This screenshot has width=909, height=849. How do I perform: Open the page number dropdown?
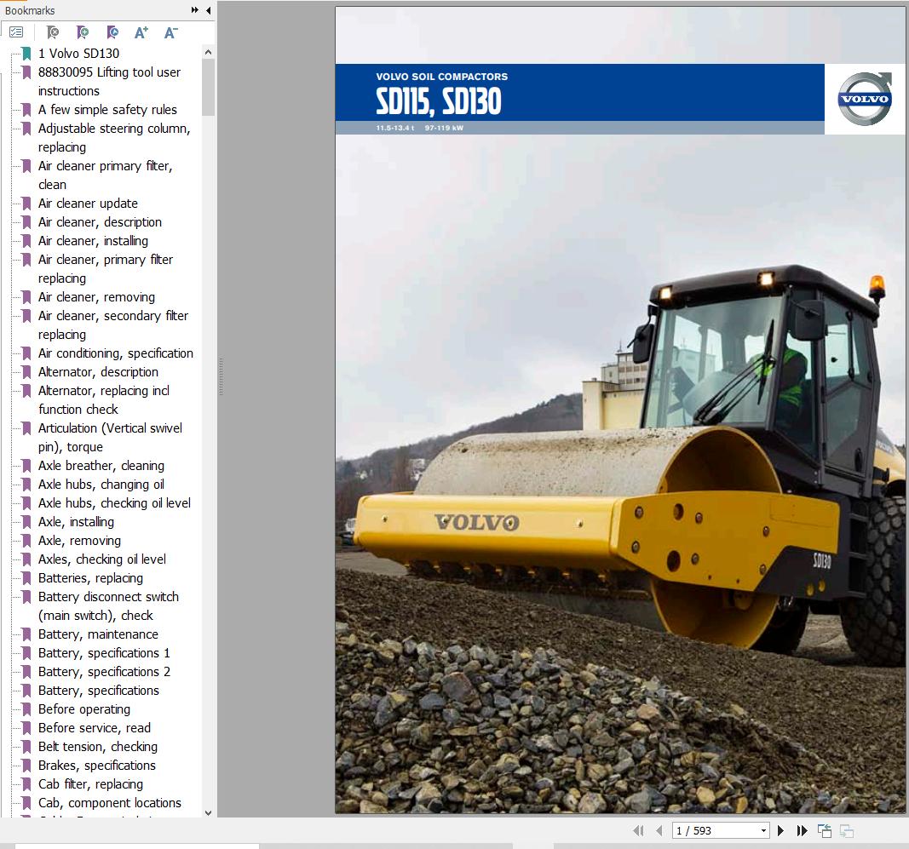(x=762, y=830)
